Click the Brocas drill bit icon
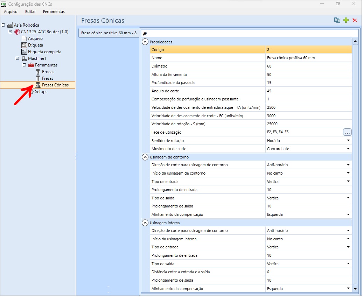 pyautogui.click(x=38, y=72)
